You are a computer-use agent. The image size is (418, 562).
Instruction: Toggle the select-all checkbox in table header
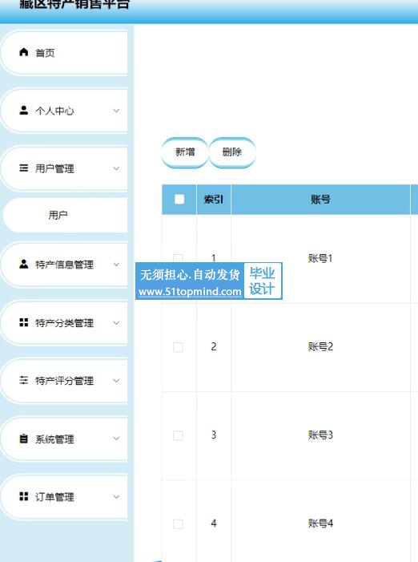pyautogui.click(x=179, y=200)
